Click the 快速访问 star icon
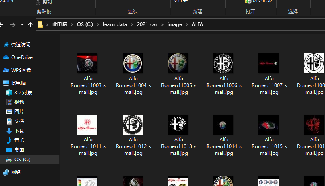The width and height of the screenshot is (325, 186). coord(6,45)
